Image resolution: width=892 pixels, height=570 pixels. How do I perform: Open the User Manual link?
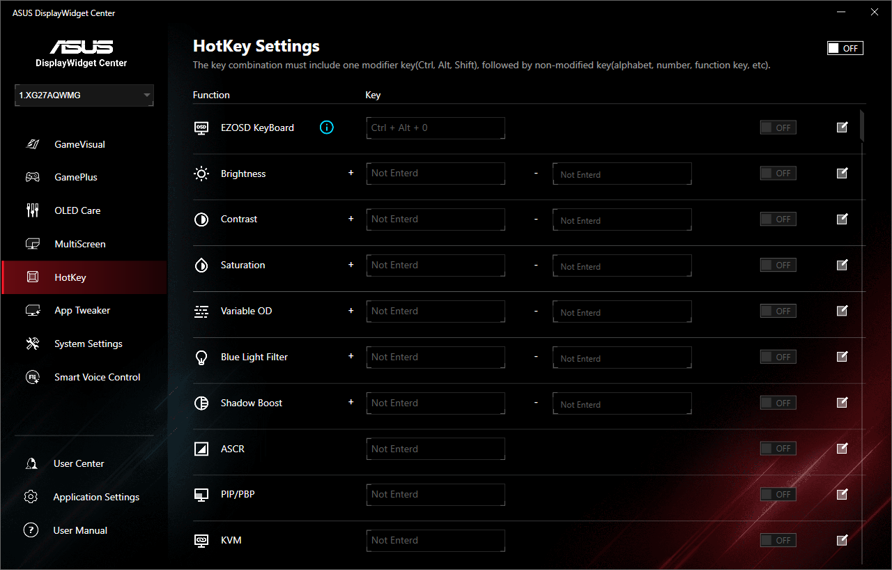80,530
